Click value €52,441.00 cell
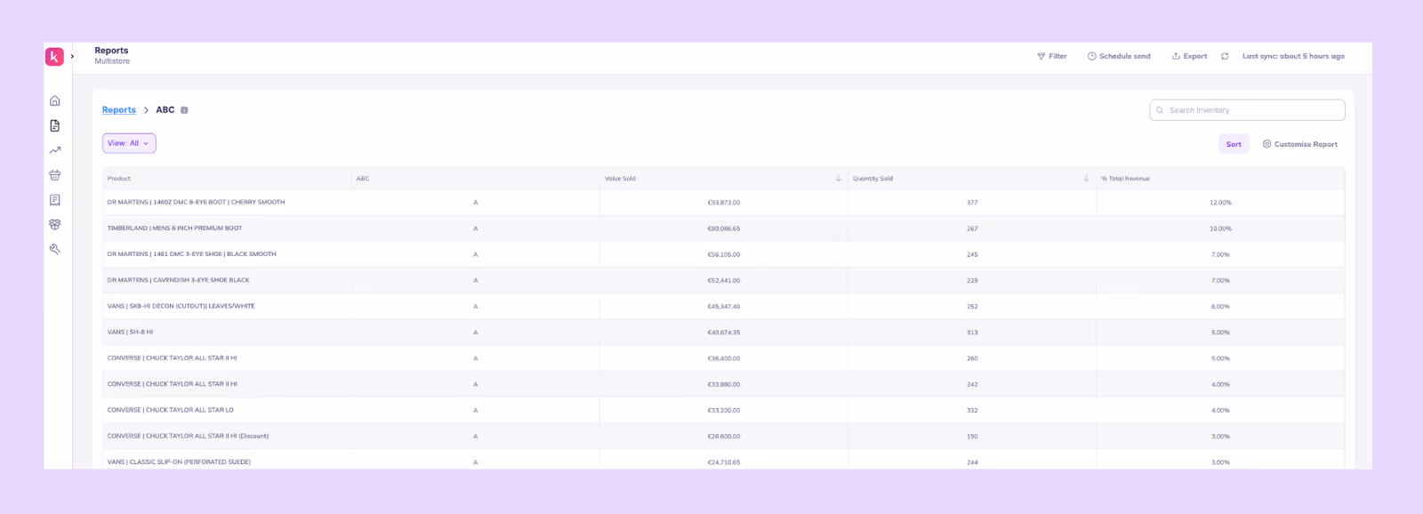This screenshot has width=1423, height=514. click(724, 280)
